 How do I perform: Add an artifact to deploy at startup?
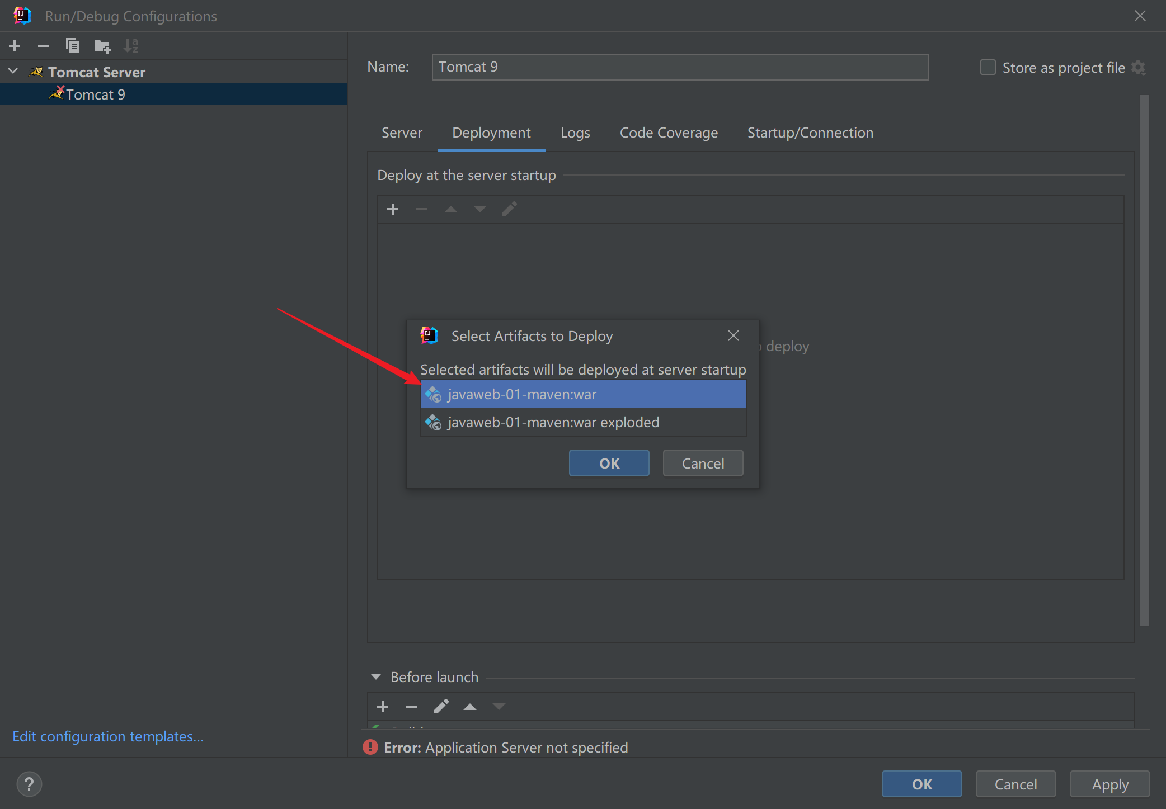point(393,209)
